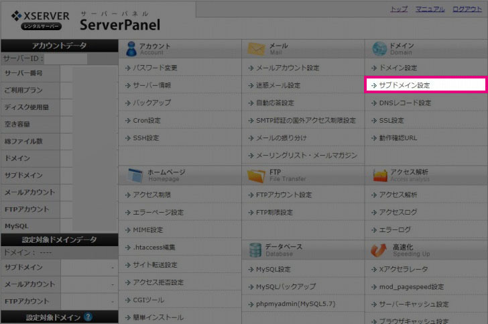Click the Database section cylinder icon
Image resolution: width=488 pixels, height=324 pixels.
click(255, 250)
